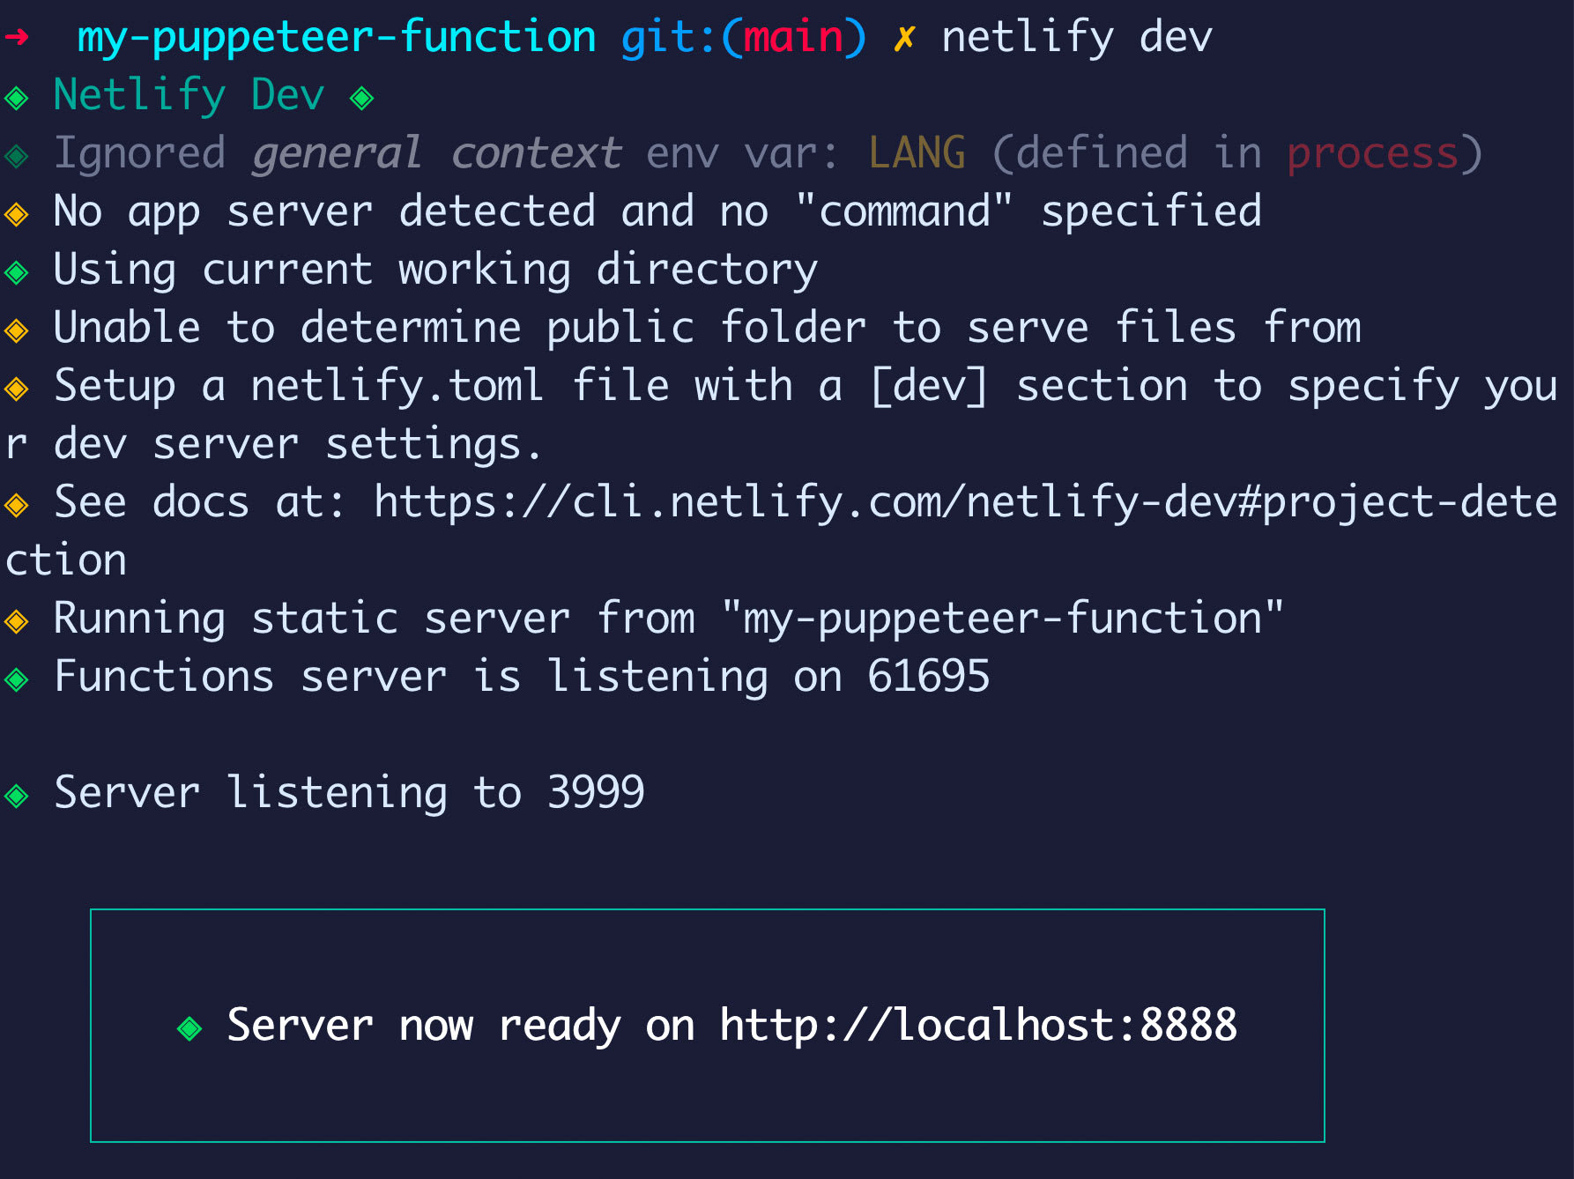Open the cli.netlify.com docs URL
The height and width of the screenshot is (1179, 1574).
(965, 502)
